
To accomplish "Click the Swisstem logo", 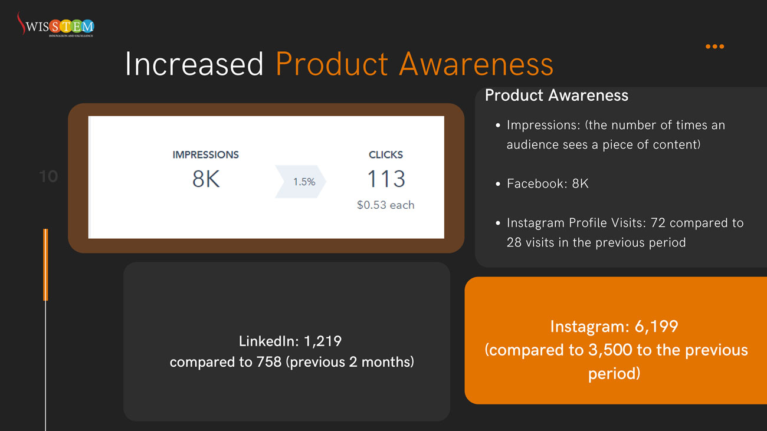I will tap(55, 25).
